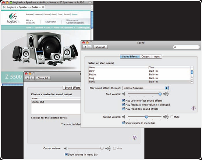Viewport: 202px width, 160px height.
Task: Click loud speaker icon beside Alert volume
Action: tap(166, 94)
